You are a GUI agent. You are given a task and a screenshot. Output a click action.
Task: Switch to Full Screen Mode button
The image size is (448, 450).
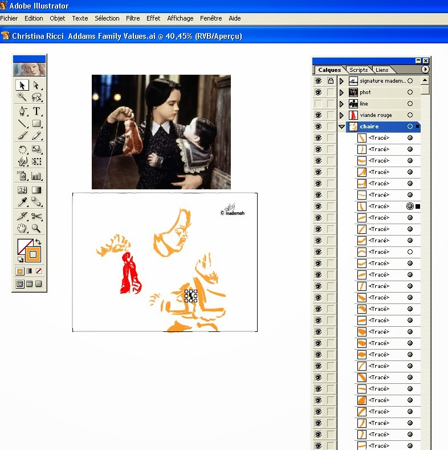(x=38, y=284)
